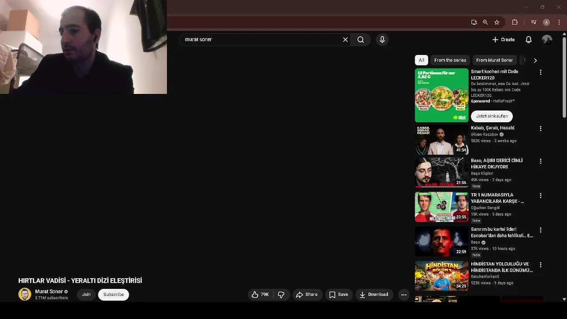The height and width of the screenshot is (319, 567).
Task: Select the From Murat Soner chip
Action: point(494,60)
